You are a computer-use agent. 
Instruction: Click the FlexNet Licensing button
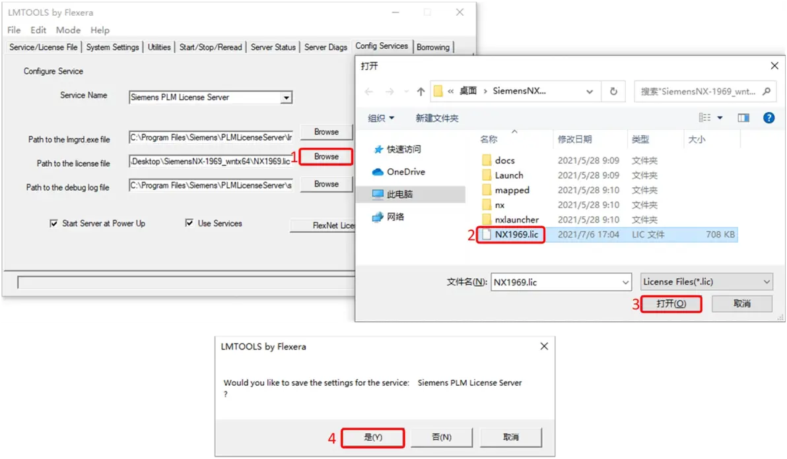pyautogui.click(x=322, y=226)
